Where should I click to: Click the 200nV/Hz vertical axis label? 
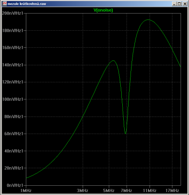(x=13, y=13)
